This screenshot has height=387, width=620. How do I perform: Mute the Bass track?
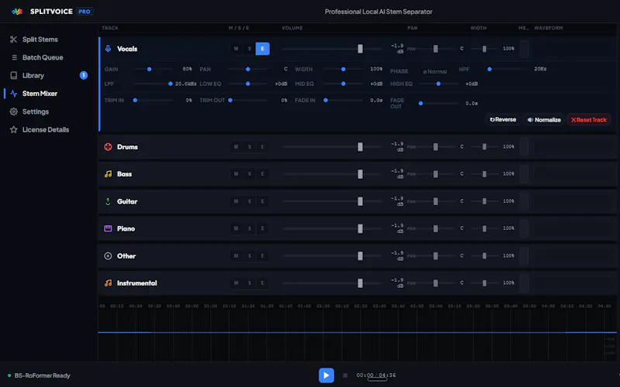click(x=236, y=174)
